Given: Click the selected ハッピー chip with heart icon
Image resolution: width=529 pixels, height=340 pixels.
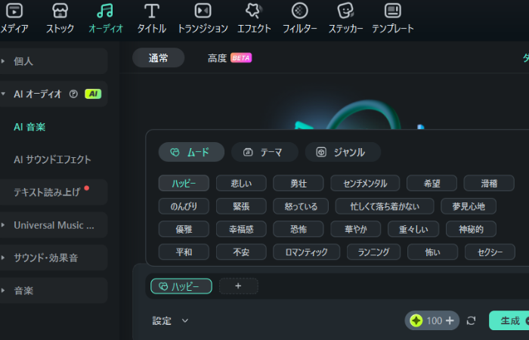Looking at the screenshot, I should point(181,286).
